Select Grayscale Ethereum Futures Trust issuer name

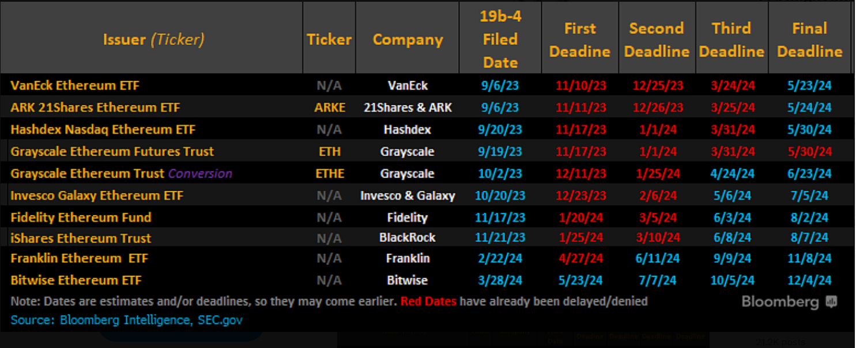(112, 152)
